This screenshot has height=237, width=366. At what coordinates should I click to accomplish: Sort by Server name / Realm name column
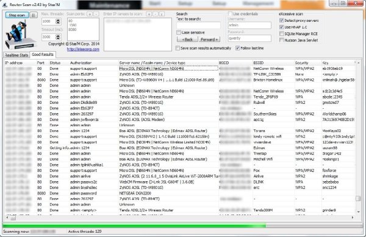168,63
